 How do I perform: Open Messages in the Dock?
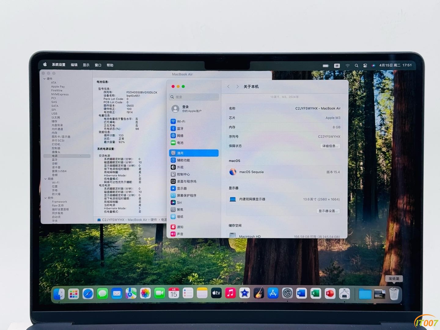coord(102,294)
